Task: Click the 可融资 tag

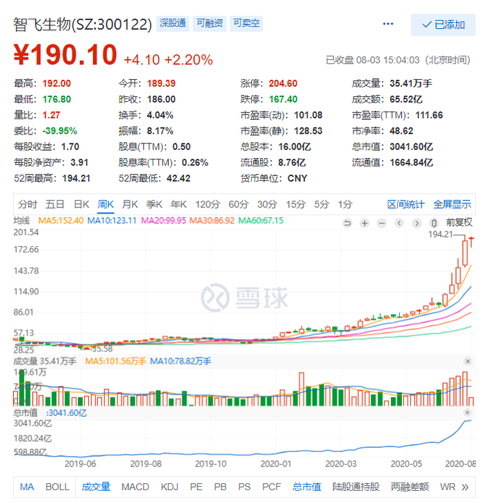Action: [x=210, y=24]
